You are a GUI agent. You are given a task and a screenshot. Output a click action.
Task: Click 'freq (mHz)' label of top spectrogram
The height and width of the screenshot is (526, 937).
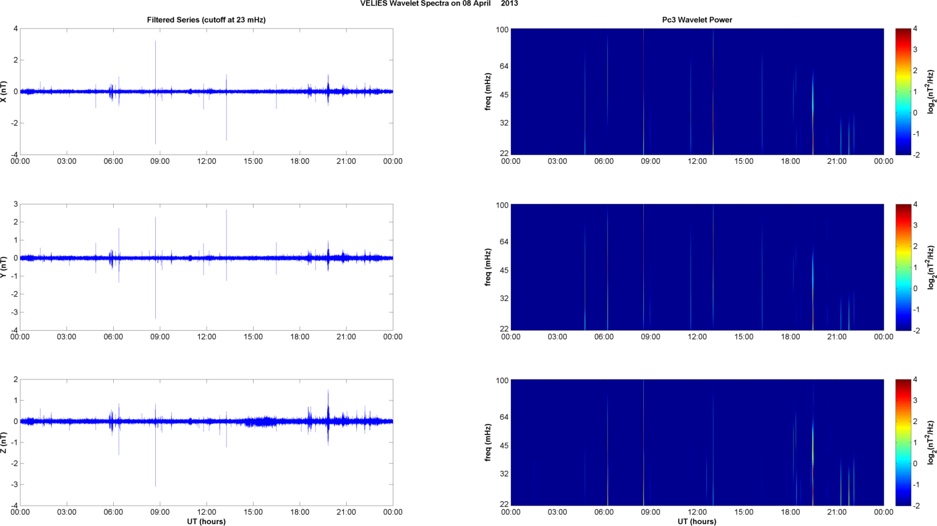[x=489, y=91]
